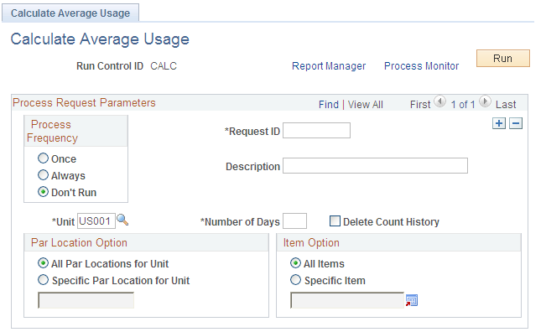Delete row with minus icon
546x332 pixels.
pyautogui.click(x=516, y=123)
